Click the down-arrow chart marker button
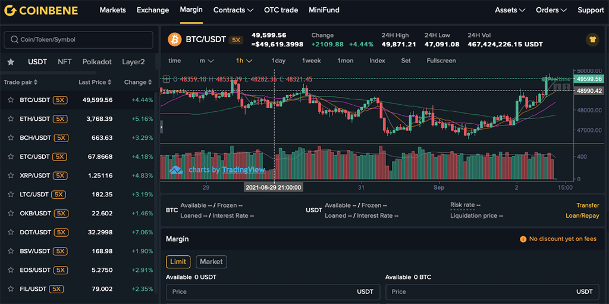The image size is (609, 304). tap(557, 87)
